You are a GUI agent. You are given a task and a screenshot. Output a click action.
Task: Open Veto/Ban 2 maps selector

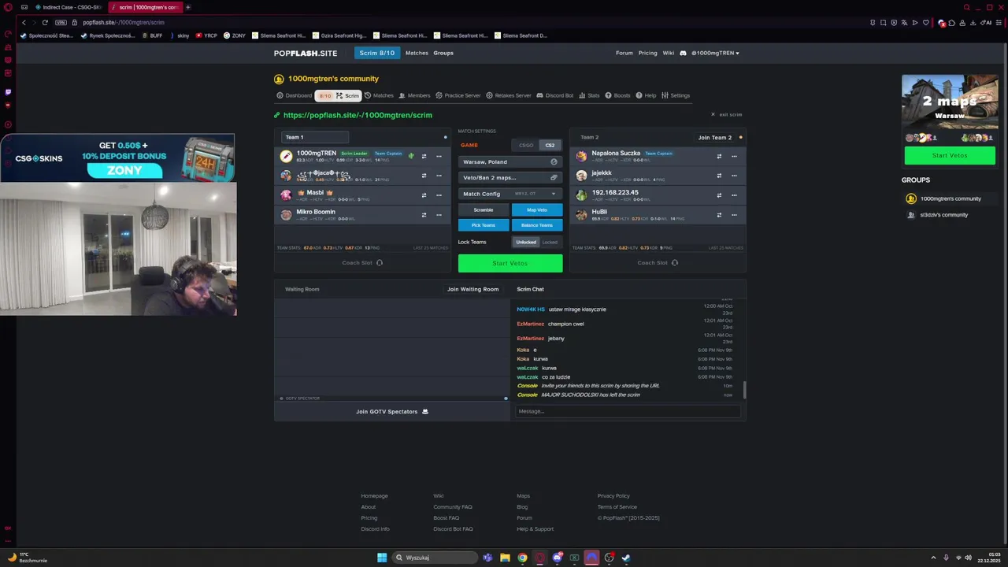coord(510,177)
